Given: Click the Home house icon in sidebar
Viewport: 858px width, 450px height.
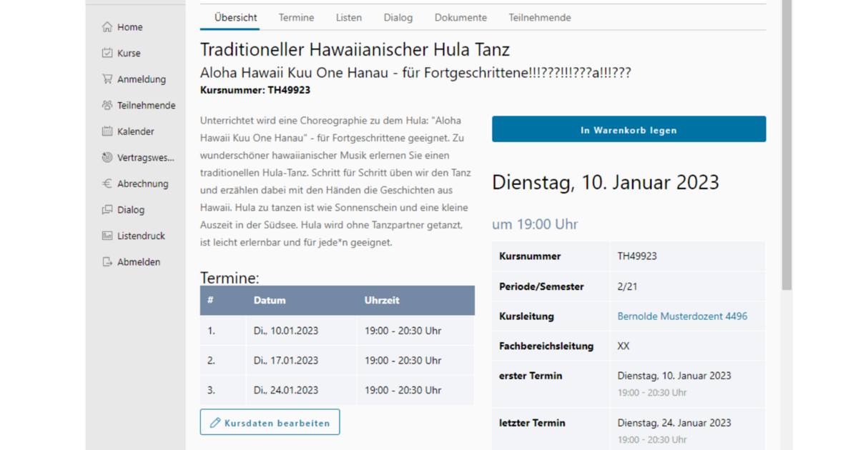Looking at the screenshot, I should pos(107,27).
